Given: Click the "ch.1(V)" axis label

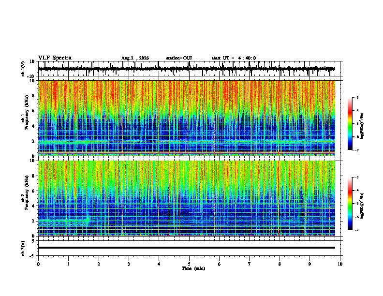Looking at the screenshot, I should (x=23, y=69).
